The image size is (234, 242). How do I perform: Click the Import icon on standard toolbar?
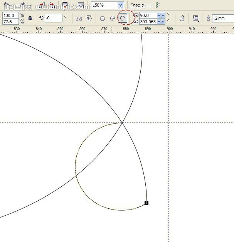tap(42, 5)
